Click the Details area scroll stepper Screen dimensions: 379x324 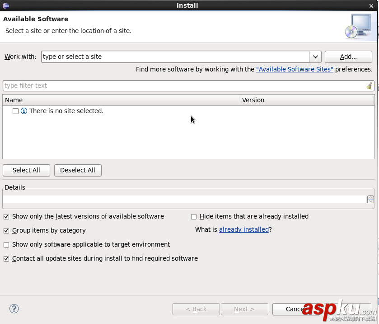370,199
